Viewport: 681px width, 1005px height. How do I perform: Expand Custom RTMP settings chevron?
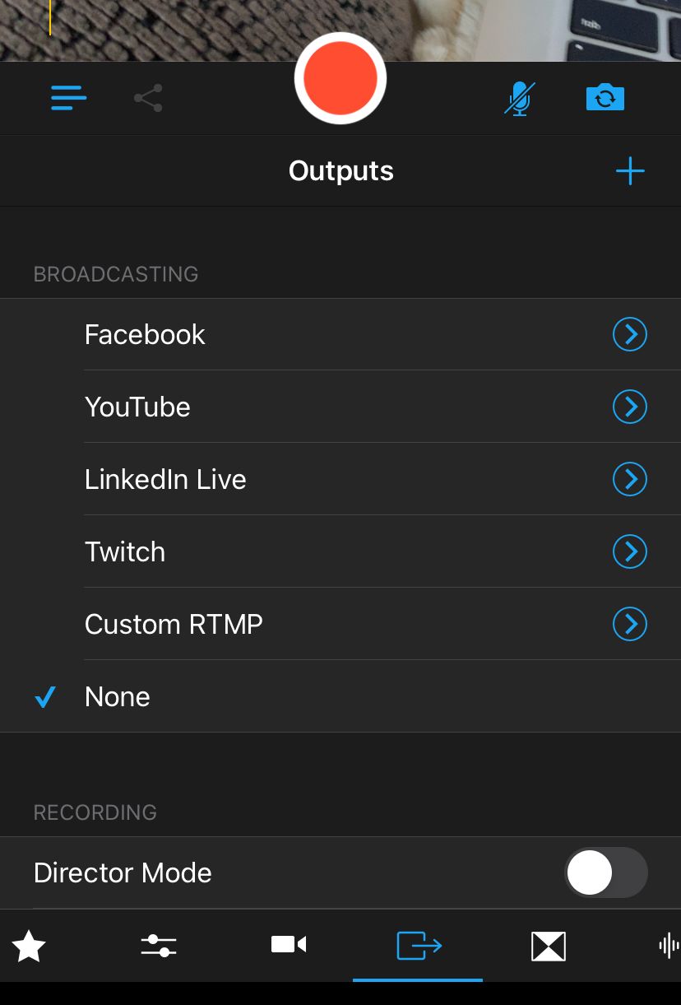pos(630,624)
